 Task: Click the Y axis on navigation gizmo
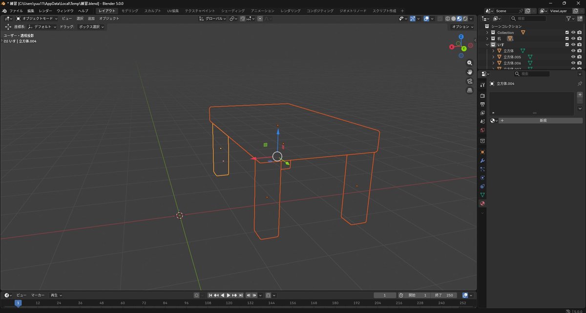pyautogui.click(x=464, y=49)
